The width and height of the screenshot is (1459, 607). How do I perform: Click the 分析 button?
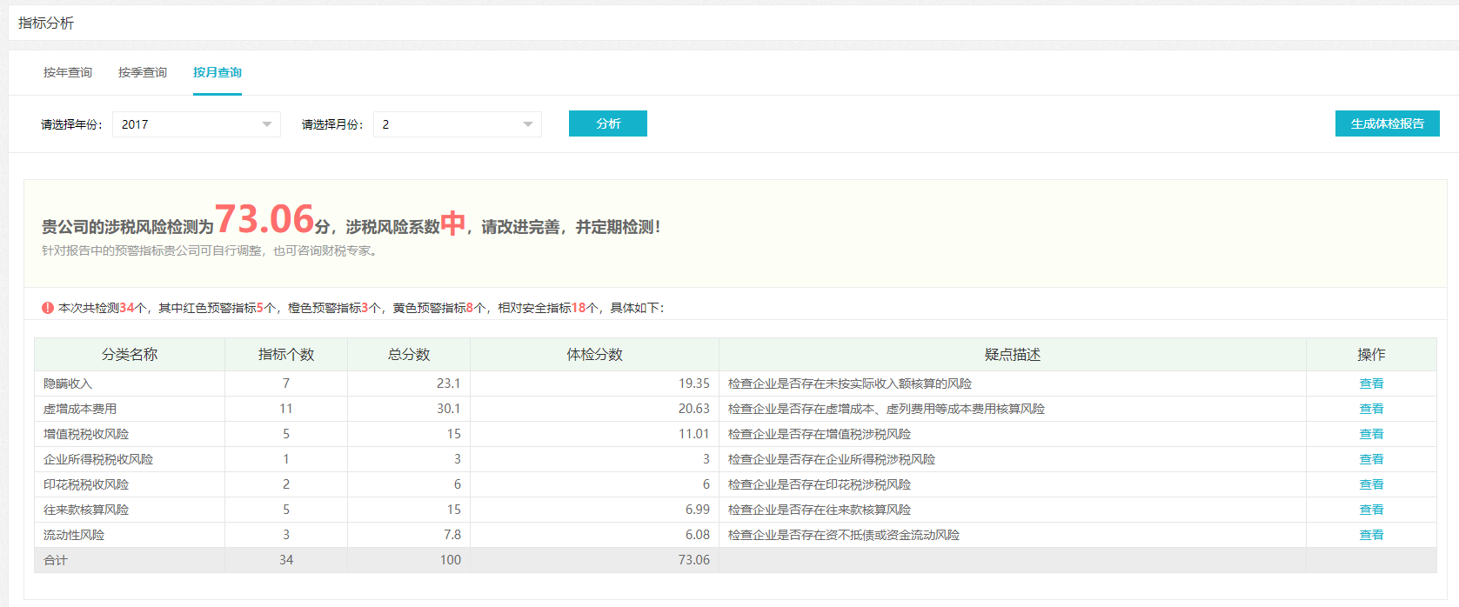click(608, 123)
